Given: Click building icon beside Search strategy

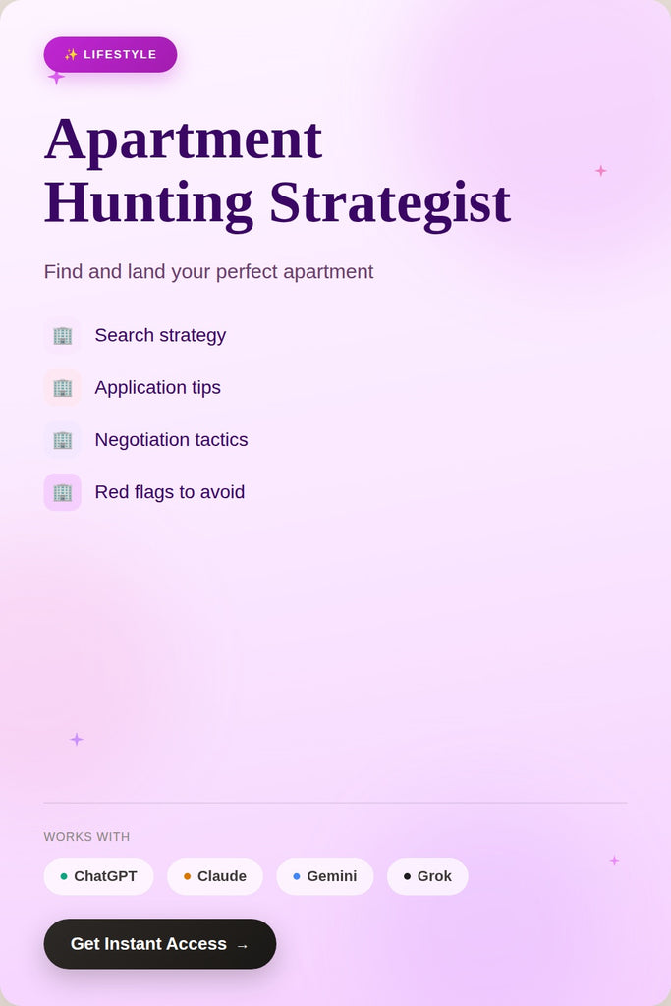Looking at the screenshot, I should 62,335.
